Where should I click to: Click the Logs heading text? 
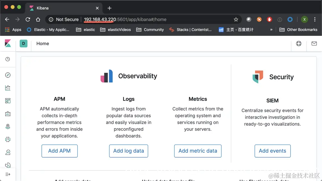[x=128, y=99]
